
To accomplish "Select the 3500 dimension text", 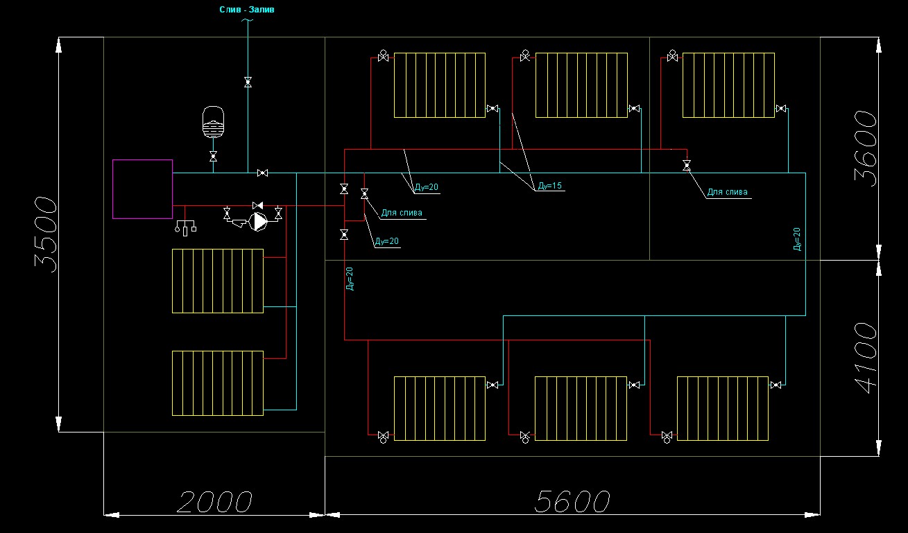I will 44,235.
